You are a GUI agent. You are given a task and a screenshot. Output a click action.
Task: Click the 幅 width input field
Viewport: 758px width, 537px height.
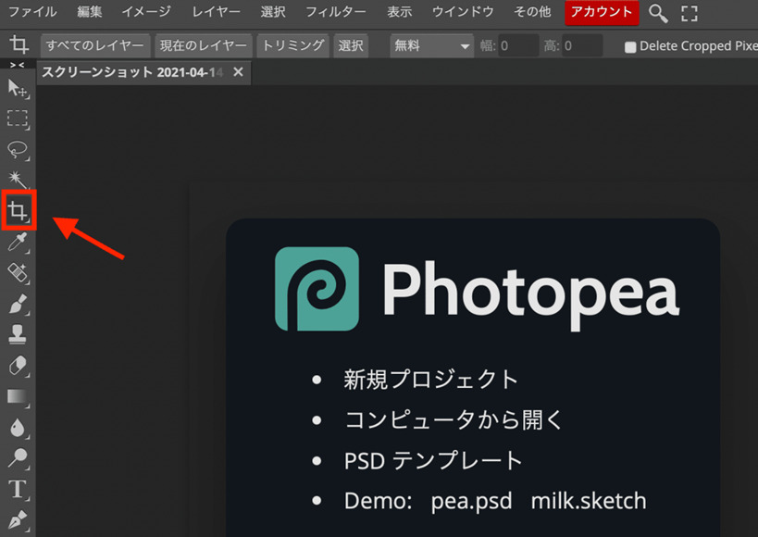518,46
